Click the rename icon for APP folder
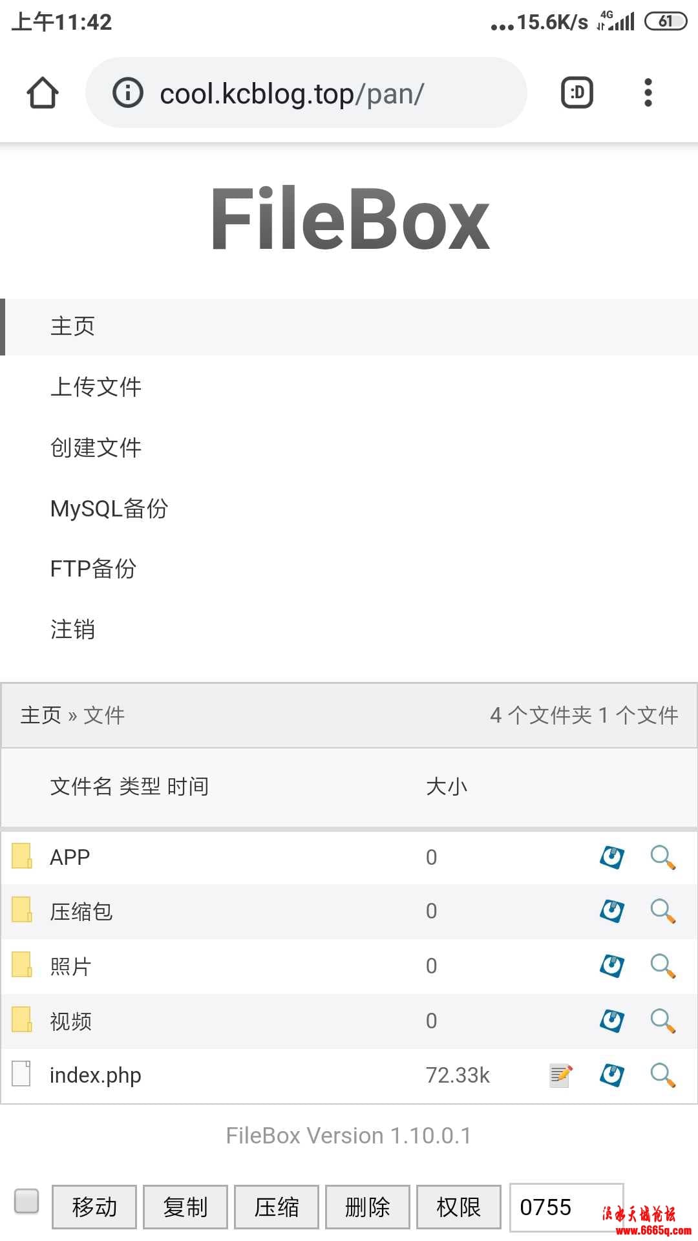 point(612,857)
